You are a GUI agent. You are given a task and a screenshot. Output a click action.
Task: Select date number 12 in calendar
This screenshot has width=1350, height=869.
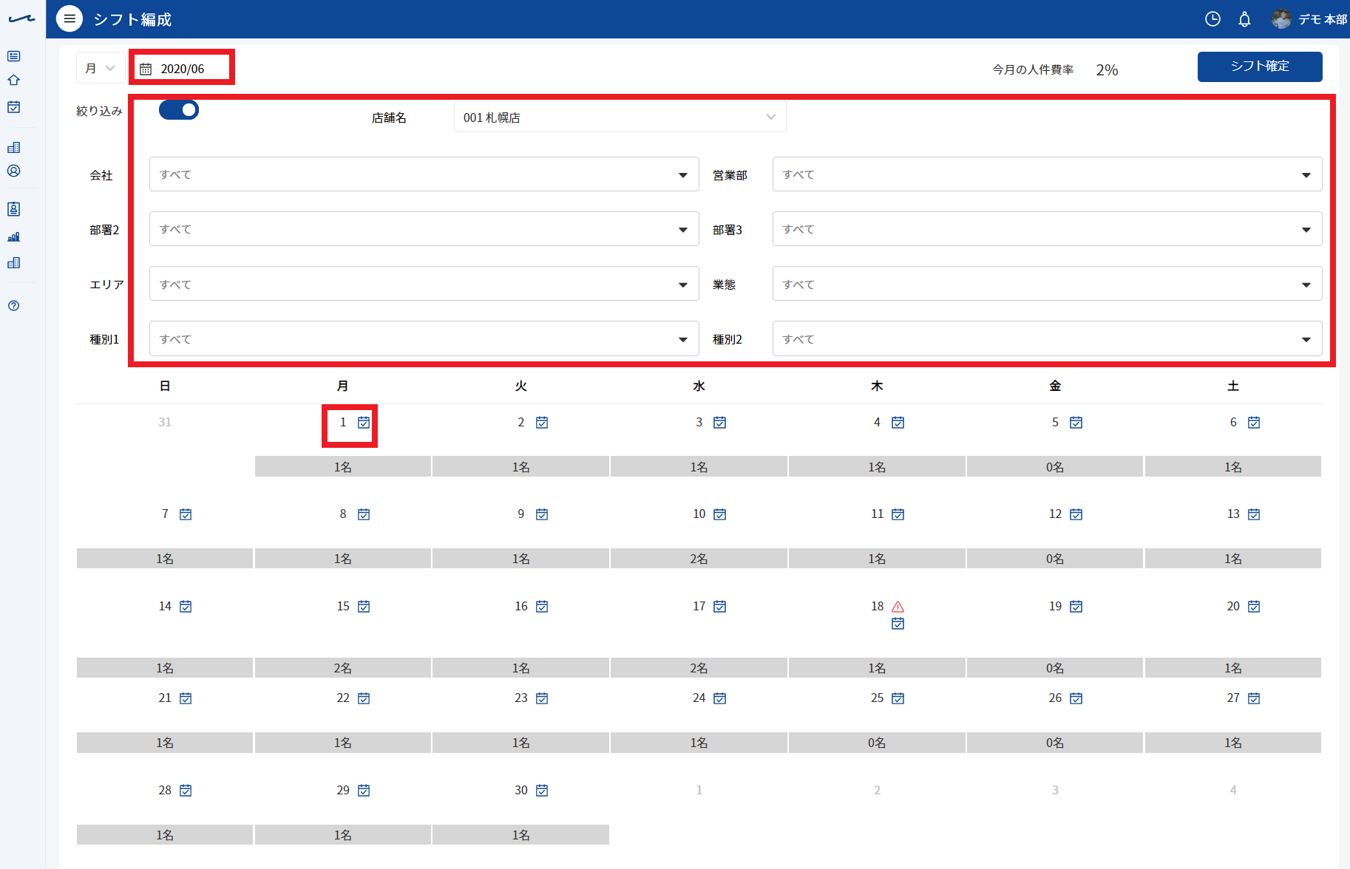tap(1055, 514)
